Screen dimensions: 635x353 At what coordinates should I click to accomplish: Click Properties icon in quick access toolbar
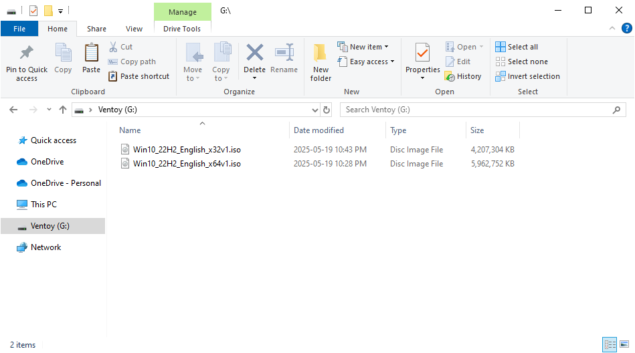(x=33, y=11)
